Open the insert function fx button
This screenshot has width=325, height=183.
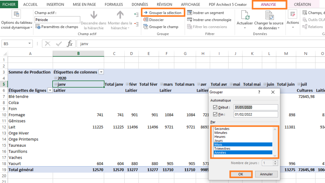pos(70,44)
